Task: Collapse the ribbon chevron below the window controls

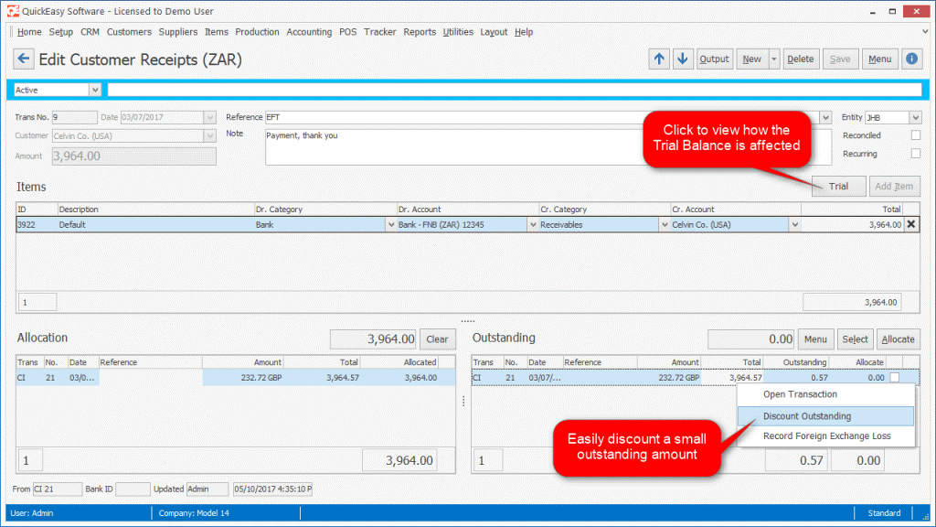Action: click(x=925, y=32)
